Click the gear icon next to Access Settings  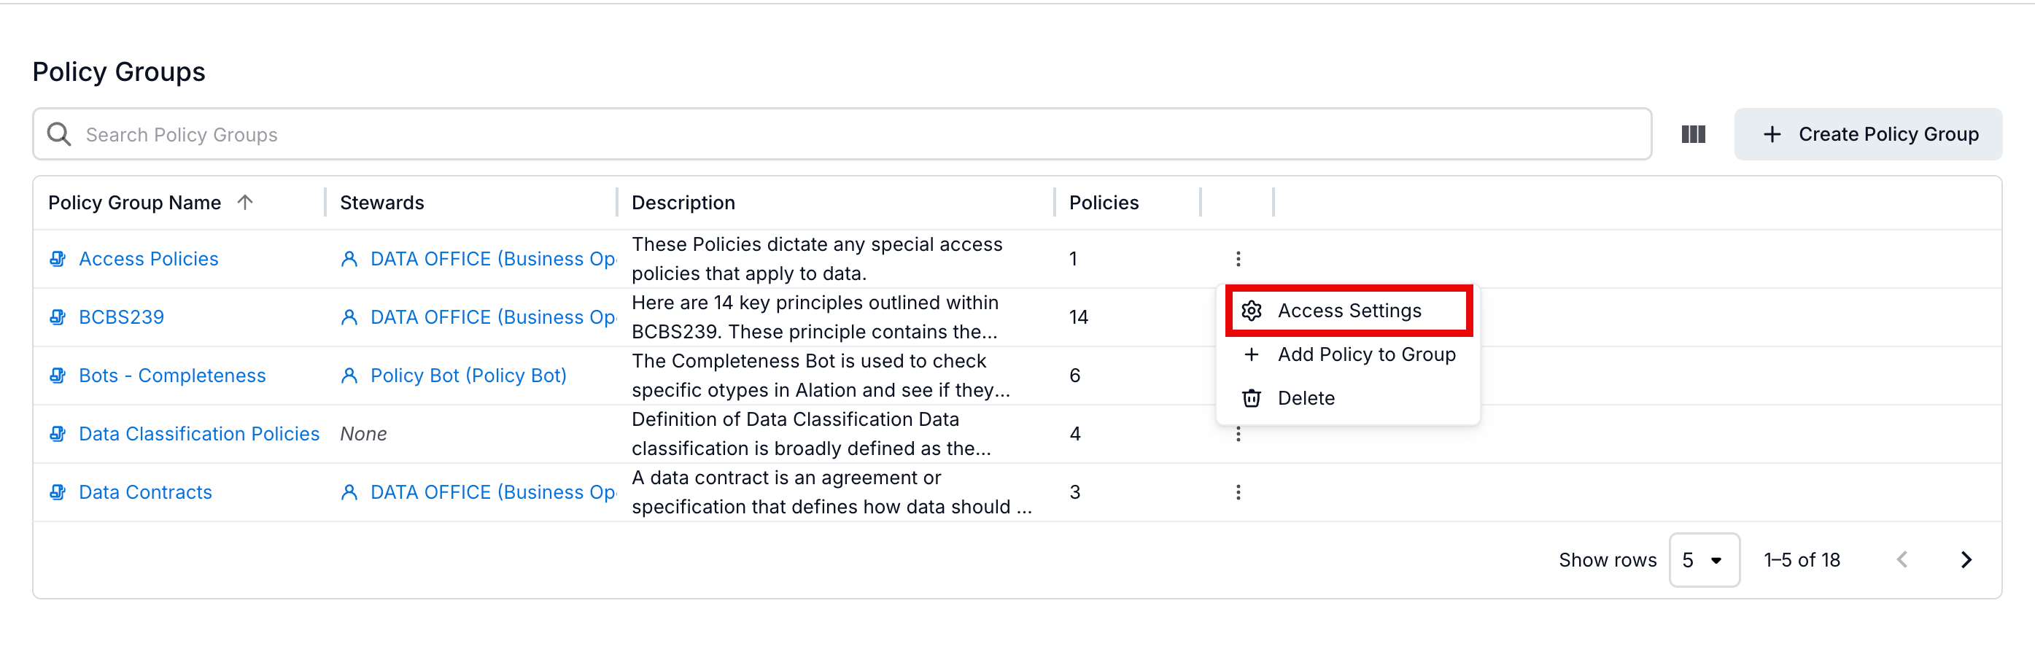[1252, 311]
